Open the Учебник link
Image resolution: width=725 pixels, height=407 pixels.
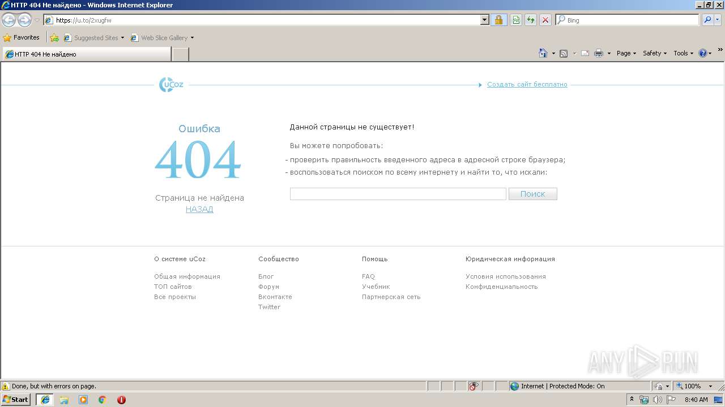pyautogui.click(x=376, y=287)
